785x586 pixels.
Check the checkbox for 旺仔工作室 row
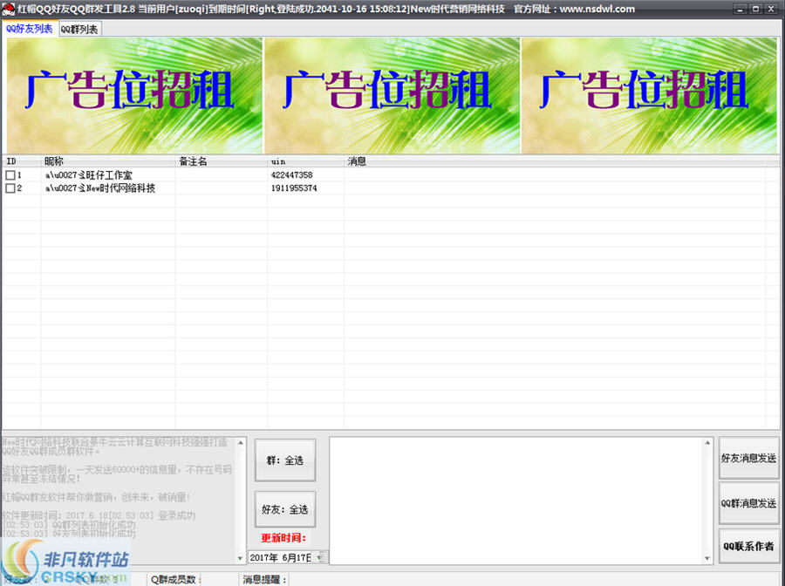point(9,174)
